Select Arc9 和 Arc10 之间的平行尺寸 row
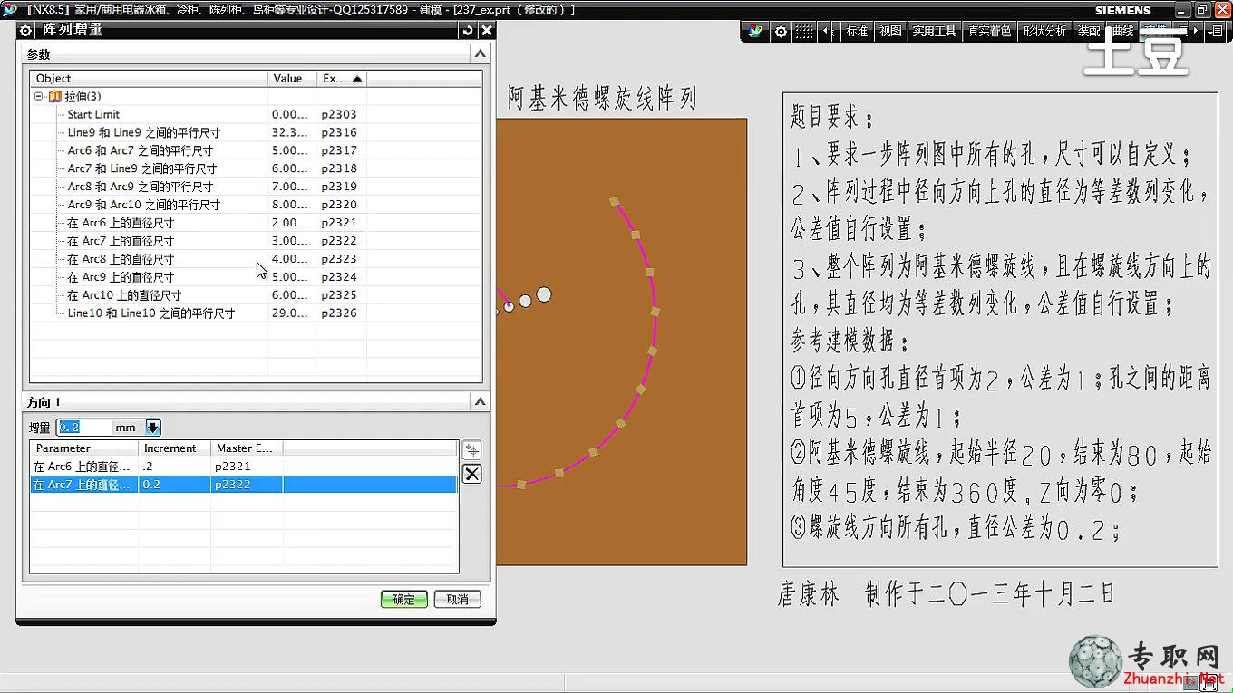The height and width of the screenshot is (693, 1233). point(256,205)
